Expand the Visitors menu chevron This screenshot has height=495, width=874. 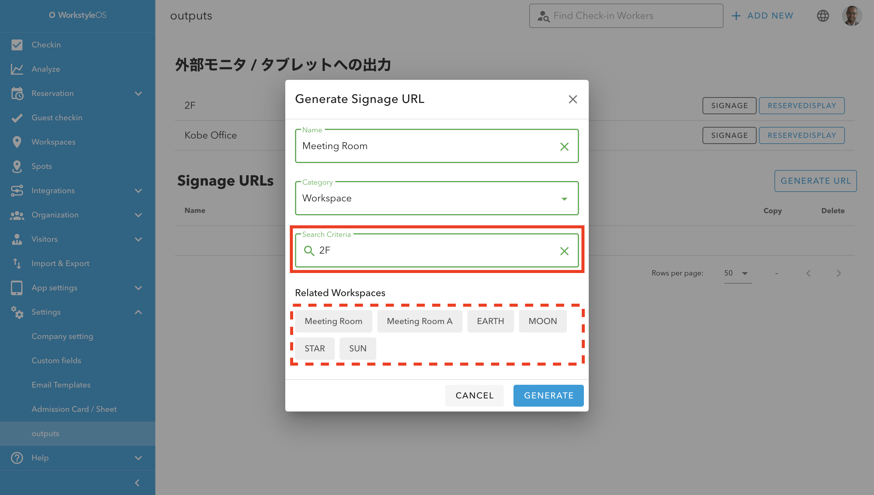(138, 239)
